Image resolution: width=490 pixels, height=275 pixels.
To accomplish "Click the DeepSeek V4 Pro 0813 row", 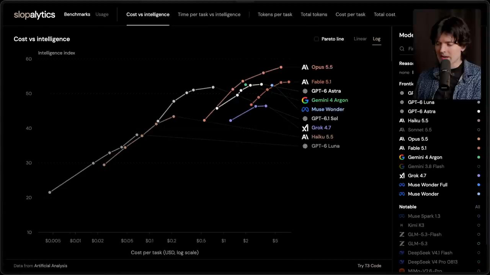I will 440,262.
